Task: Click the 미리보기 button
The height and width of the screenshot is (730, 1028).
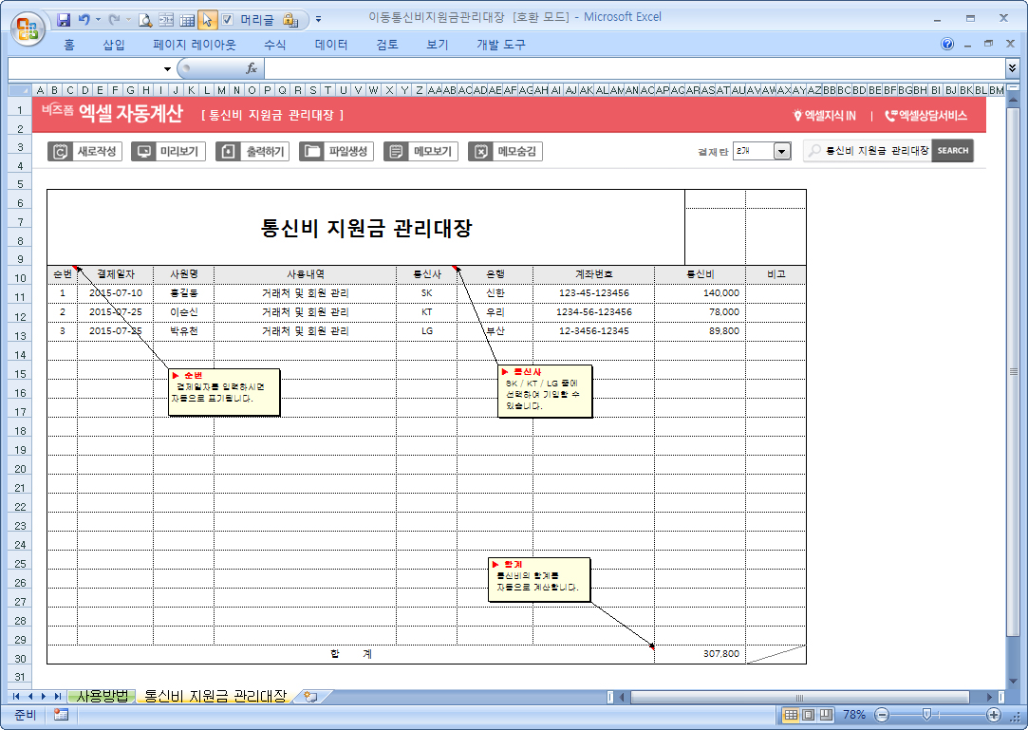Action: pos(169,152)
